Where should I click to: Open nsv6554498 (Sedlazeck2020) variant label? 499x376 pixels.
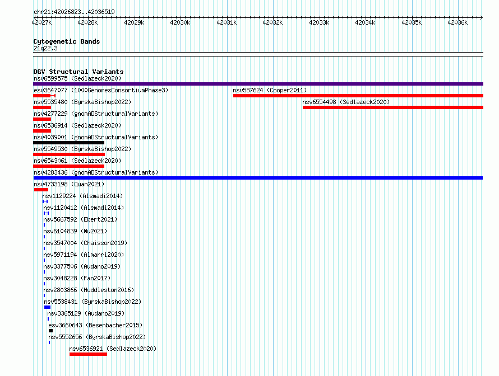346,102
